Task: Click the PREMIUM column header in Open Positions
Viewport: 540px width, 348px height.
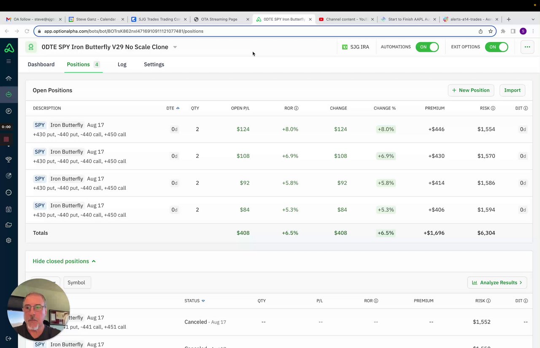Action: 435,108
